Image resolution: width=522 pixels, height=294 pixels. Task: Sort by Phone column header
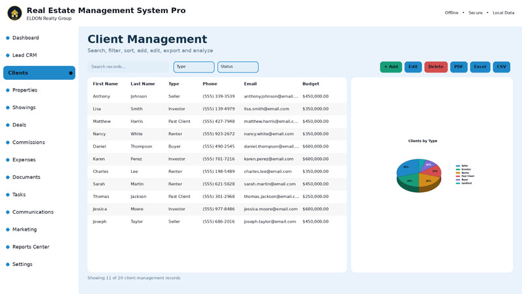coord(209,84)
